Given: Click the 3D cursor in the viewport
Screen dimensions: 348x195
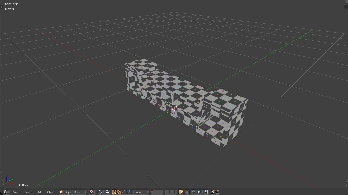Looking at the screenshot, I should [x=175, y=108].
